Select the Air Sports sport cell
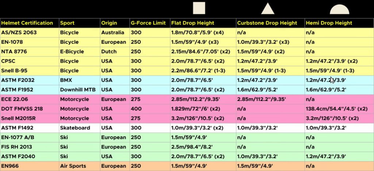The height and width of the screenshot is (171, 374). coord(79,166)
